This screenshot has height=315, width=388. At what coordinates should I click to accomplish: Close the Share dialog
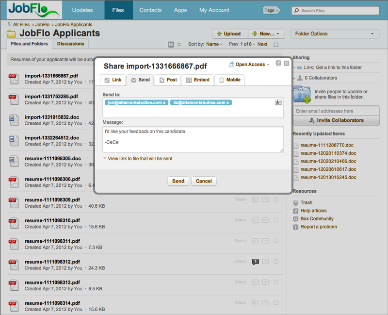[286, 64]
